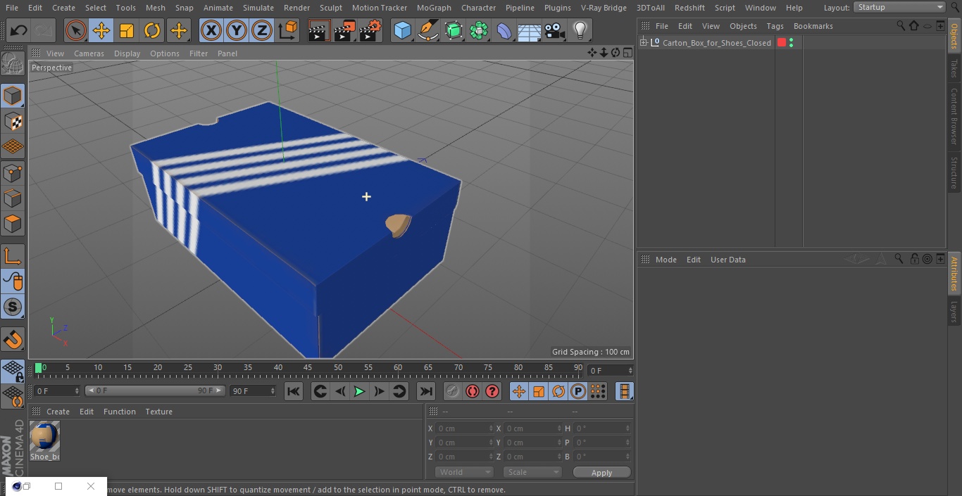Screen dimensions: 962x496
Task: Add a Camera object
Action: [x=555, y=30]
